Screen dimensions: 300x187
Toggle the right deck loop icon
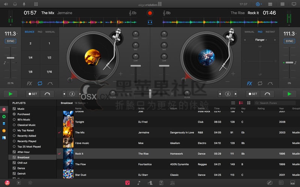260,83
